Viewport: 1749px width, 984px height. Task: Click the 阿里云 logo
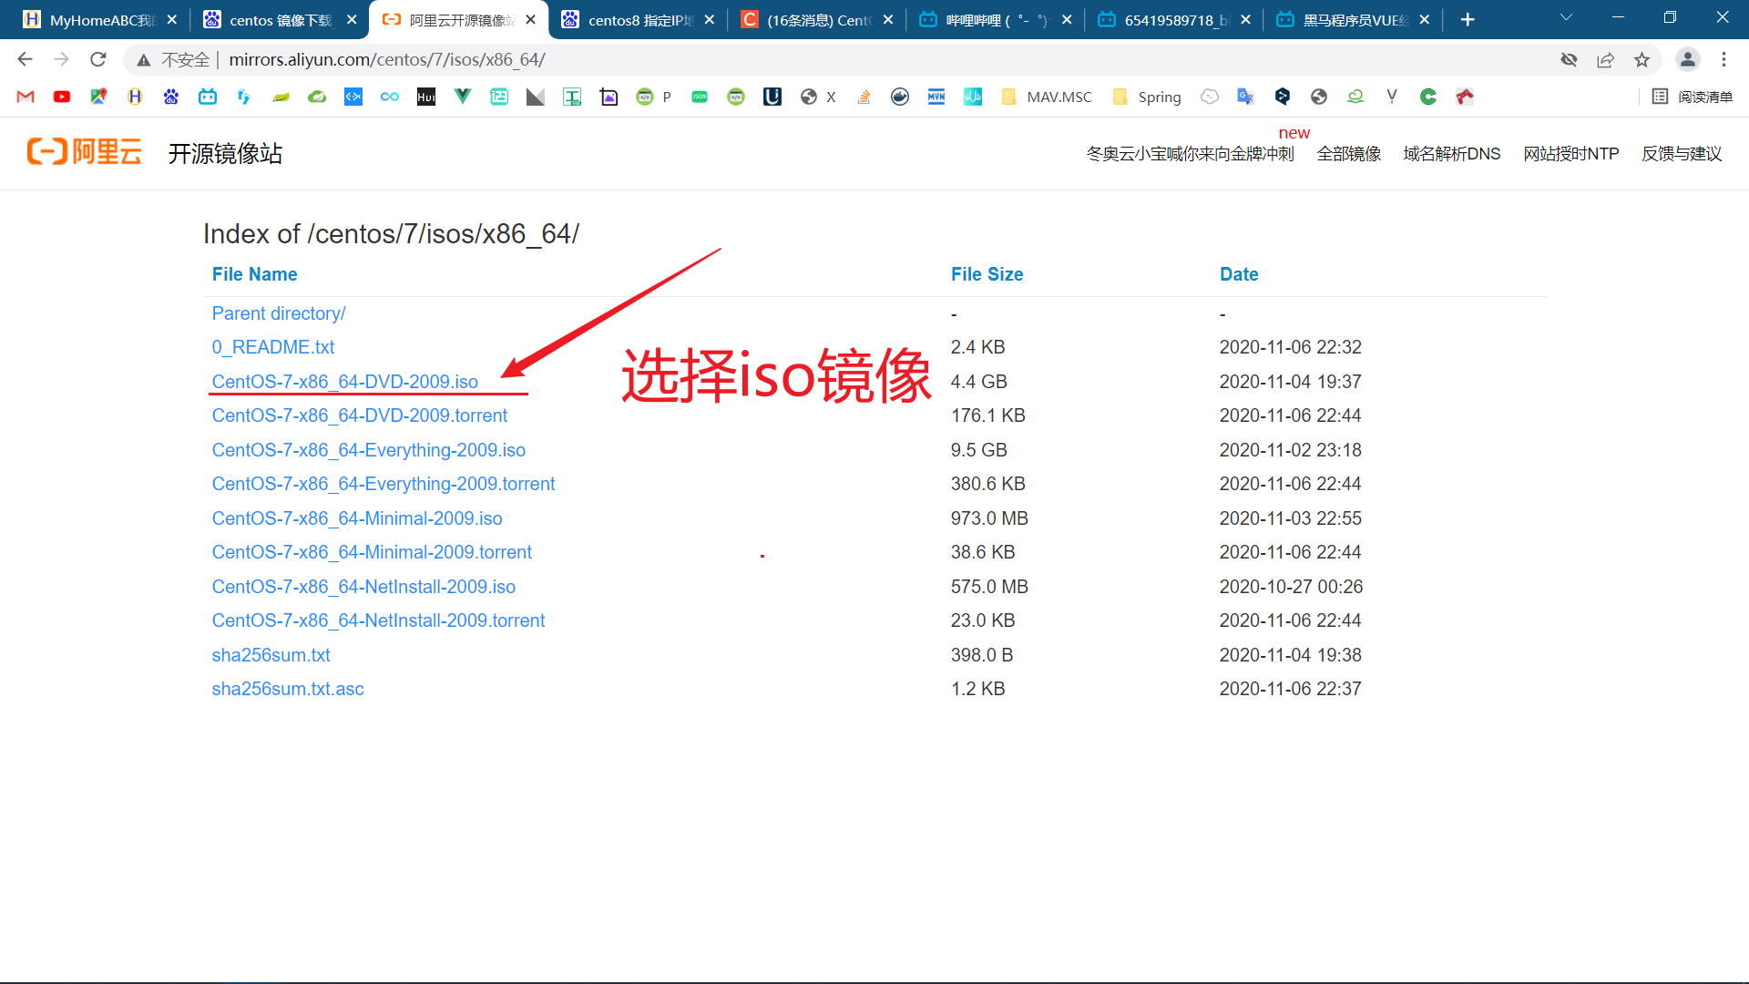[84, 151]
